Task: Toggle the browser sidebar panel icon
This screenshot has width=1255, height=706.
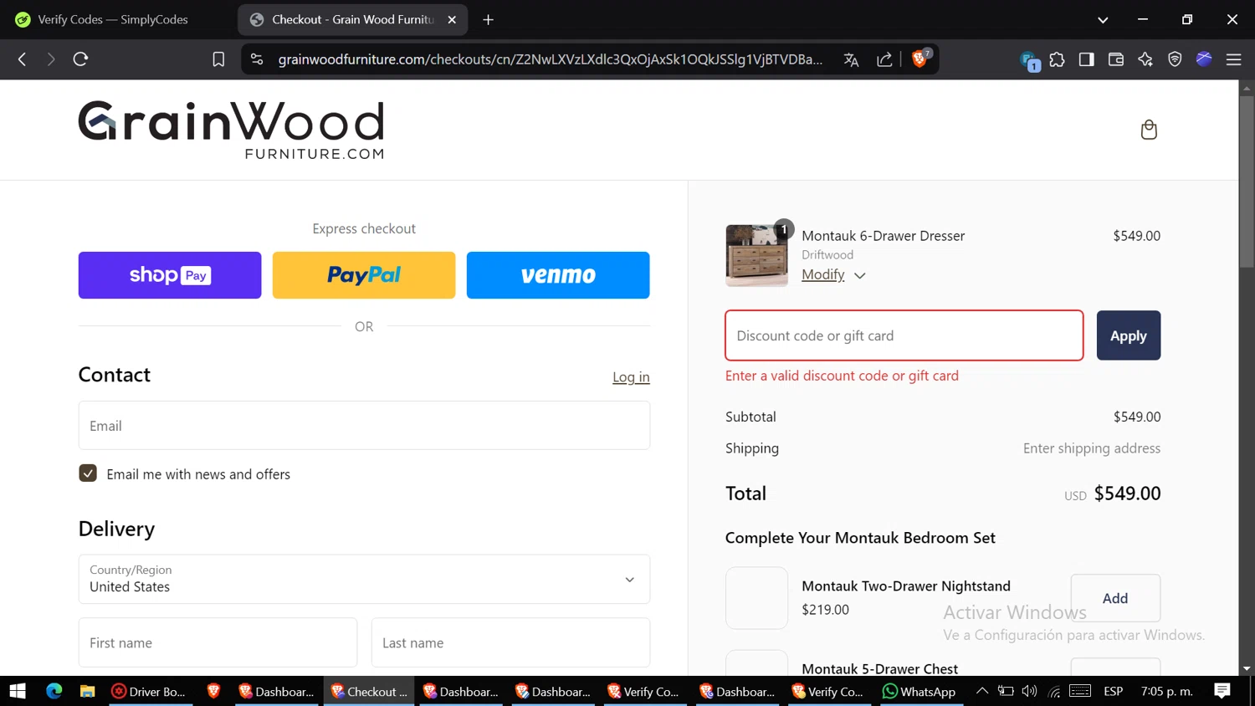Action: tap(1087, 59)
